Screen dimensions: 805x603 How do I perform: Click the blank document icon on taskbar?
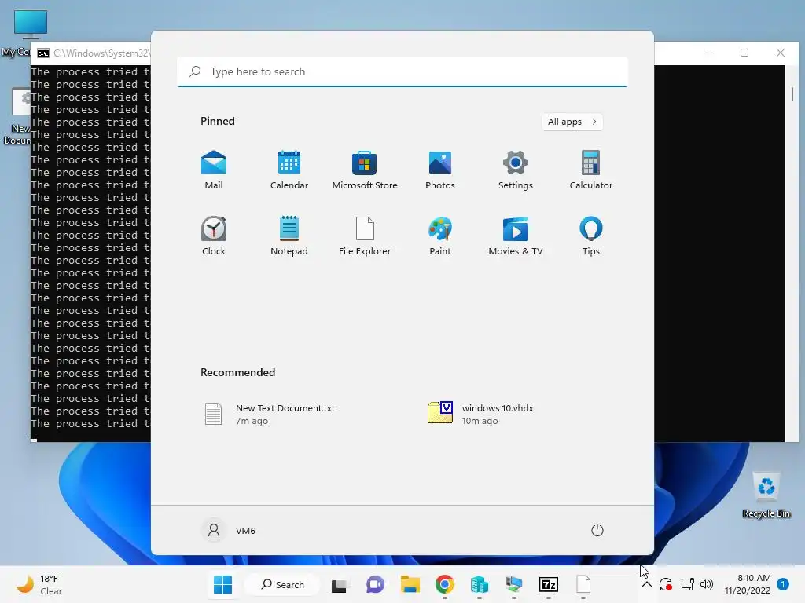(x=583, y=584)
